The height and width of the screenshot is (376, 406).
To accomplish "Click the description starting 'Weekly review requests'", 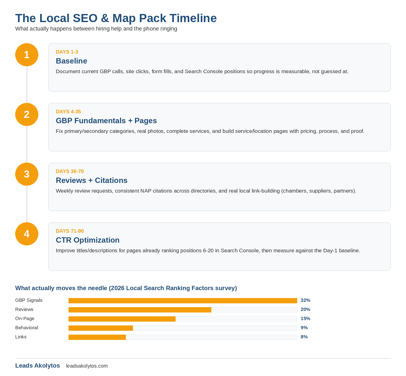I will click(x=206, y=191).
